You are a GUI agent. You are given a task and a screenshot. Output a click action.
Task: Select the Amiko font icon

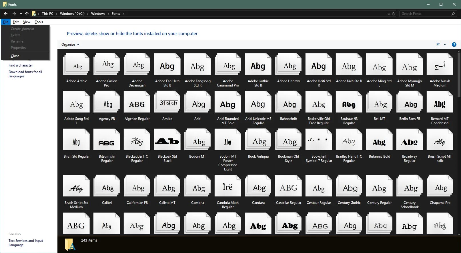(167, 102)
